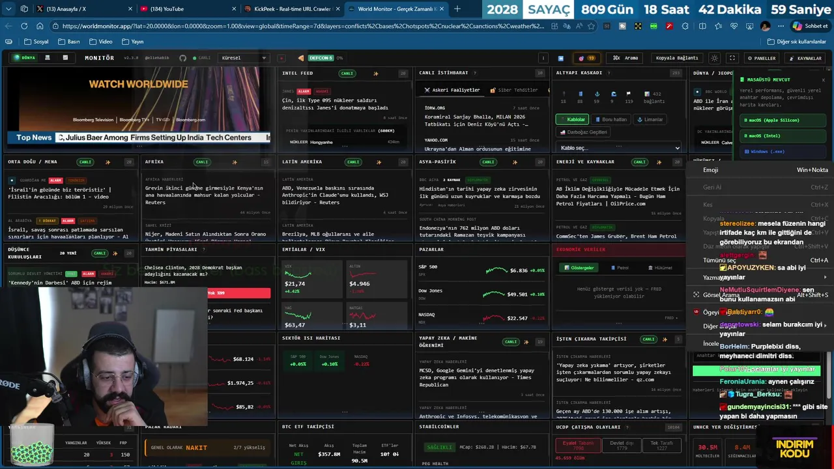The height and width of the screenshot is (469, 834).
Task: Click the sparkle icon in Intel Feed header
Action: tap(375, 74)
